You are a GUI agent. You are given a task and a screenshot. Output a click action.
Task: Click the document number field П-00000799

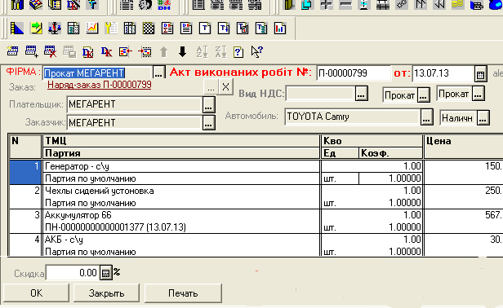pyautogui.click(x=354, y=73)
